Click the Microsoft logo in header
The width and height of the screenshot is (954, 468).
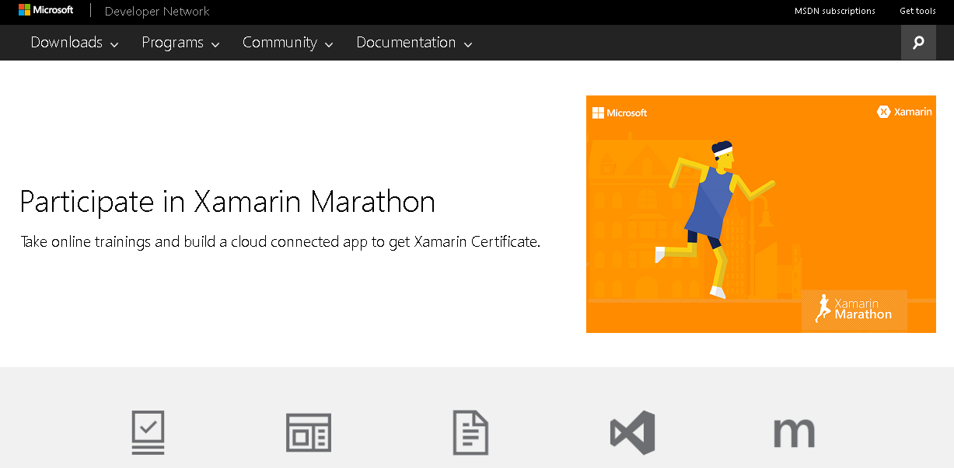click(46, 10)
